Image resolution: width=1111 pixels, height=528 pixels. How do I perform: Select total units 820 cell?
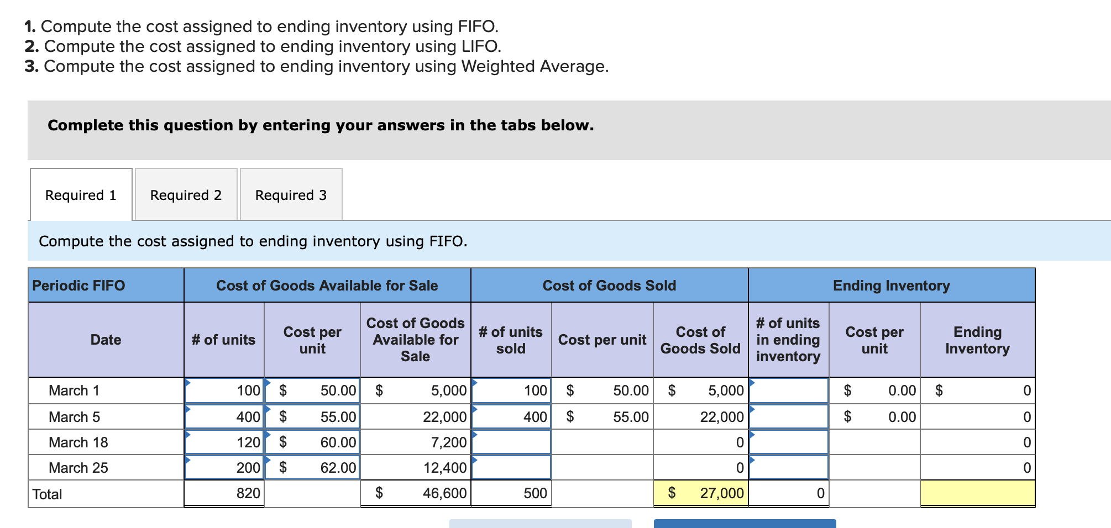tap(224, 493)
